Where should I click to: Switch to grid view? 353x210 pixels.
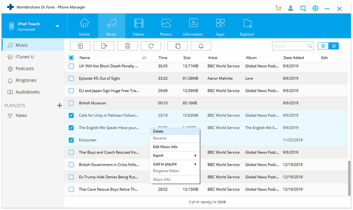(323, 46)
